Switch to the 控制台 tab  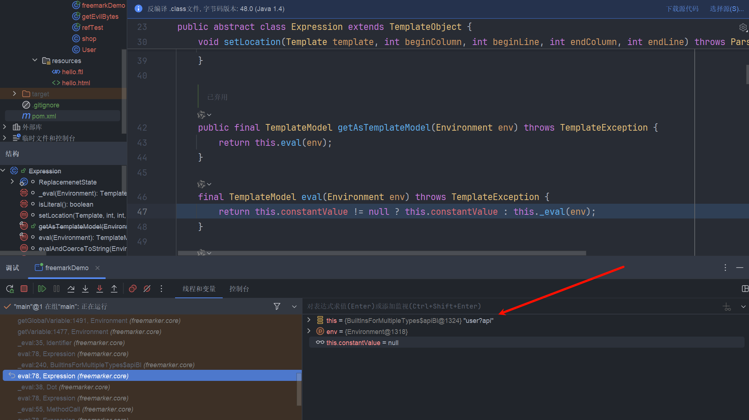pos(239,289)
